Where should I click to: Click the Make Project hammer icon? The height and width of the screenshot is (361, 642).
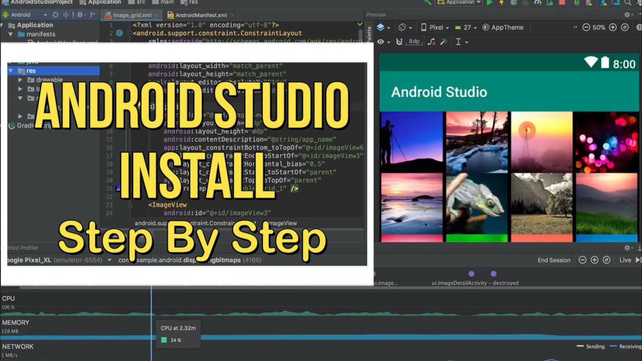(x=427, y=3)
